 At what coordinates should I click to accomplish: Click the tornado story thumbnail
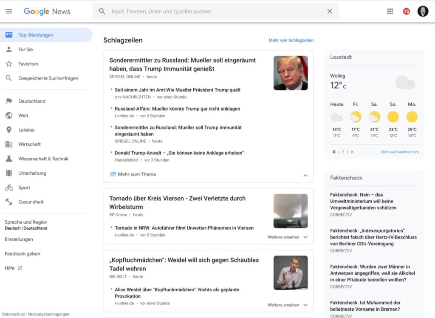click(x=291, y=211)
